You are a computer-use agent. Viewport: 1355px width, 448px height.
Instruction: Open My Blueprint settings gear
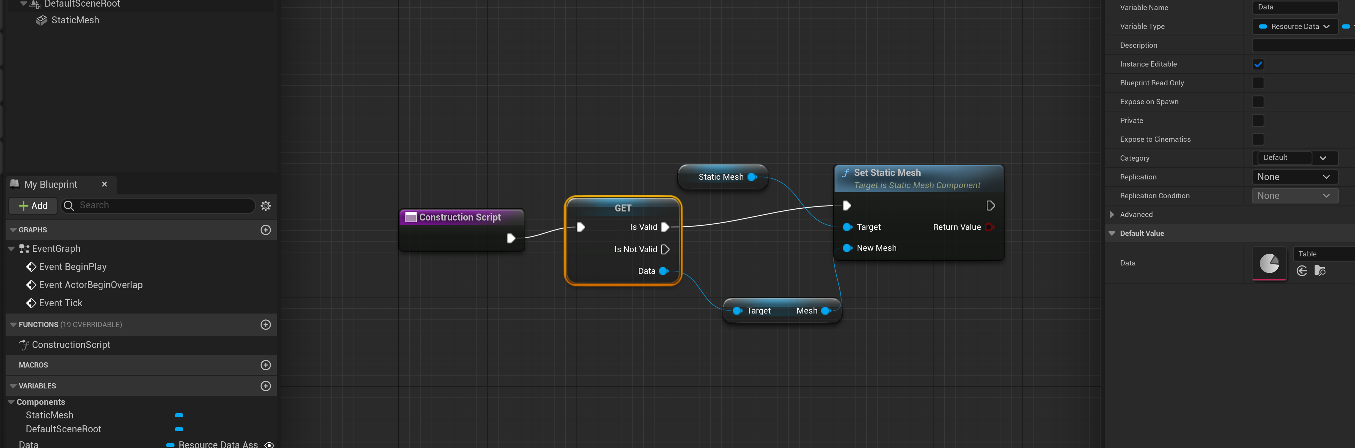[x=266, y=206]
